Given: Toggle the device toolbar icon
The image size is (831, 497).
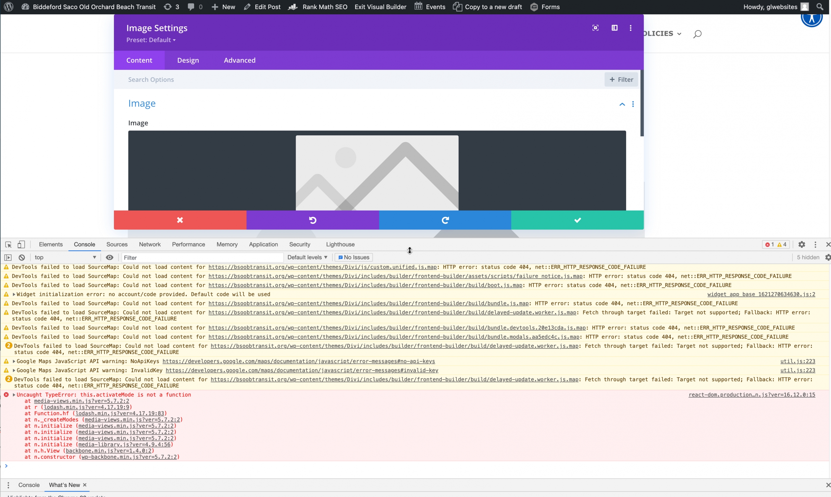Looking at the screenshot, I should tap(21, 245).
